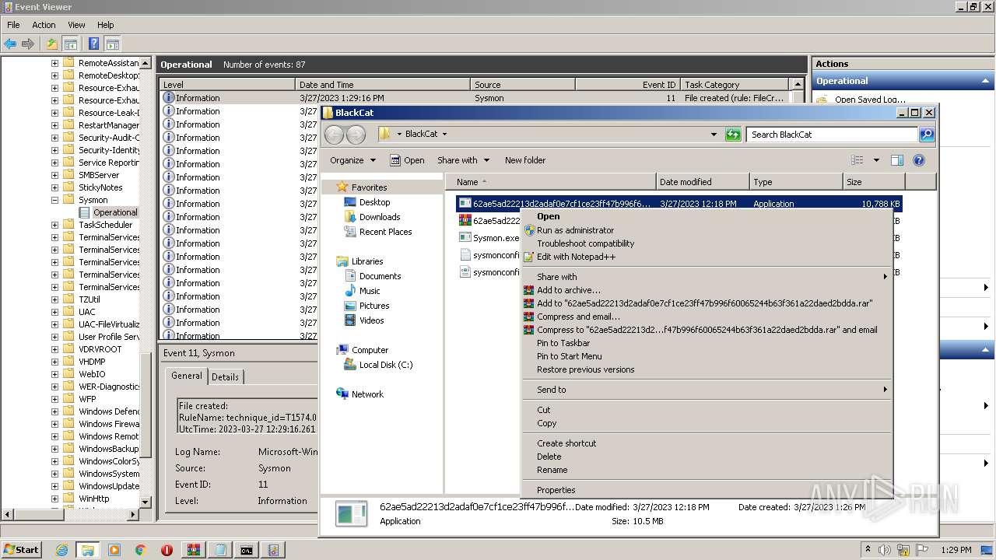This screenshot has height=560, width=996.
Task: Click the Open button in Explorer toolbar
Action: (x=407, y=160)
